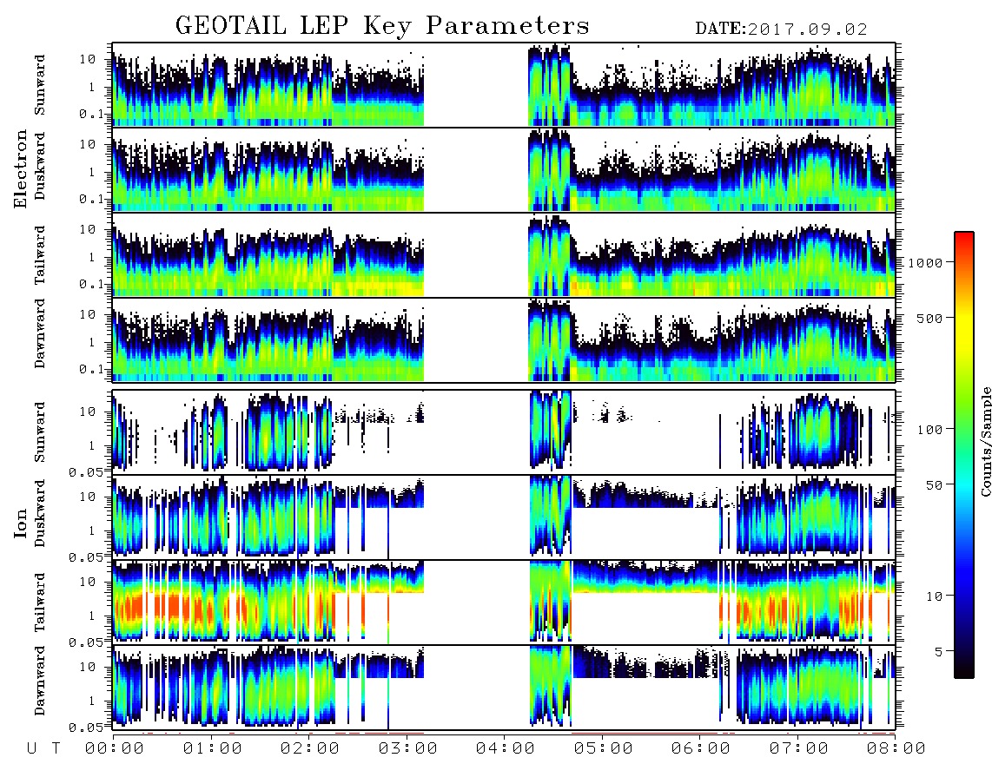Click the Electron Dawnward spectrogram panel
Image resolution: width=992 pixels, height=764 pixels.
click(x=504, y=339)
